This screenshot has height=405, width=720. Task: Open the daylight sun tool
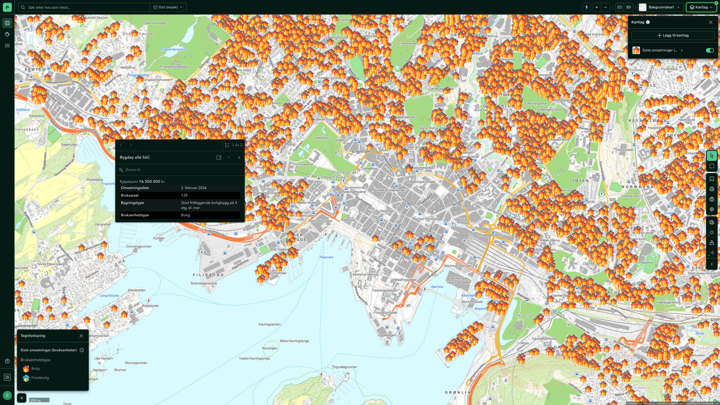[x=712, y=233]
